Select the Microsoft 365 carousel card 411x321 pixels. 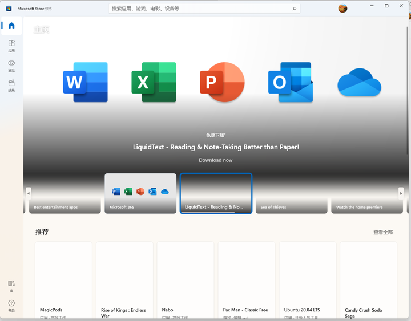coord(140,193)
